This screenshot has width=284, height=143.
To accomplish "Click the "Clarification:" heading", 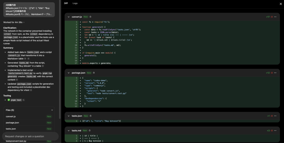I will click(x=10, y=28).
